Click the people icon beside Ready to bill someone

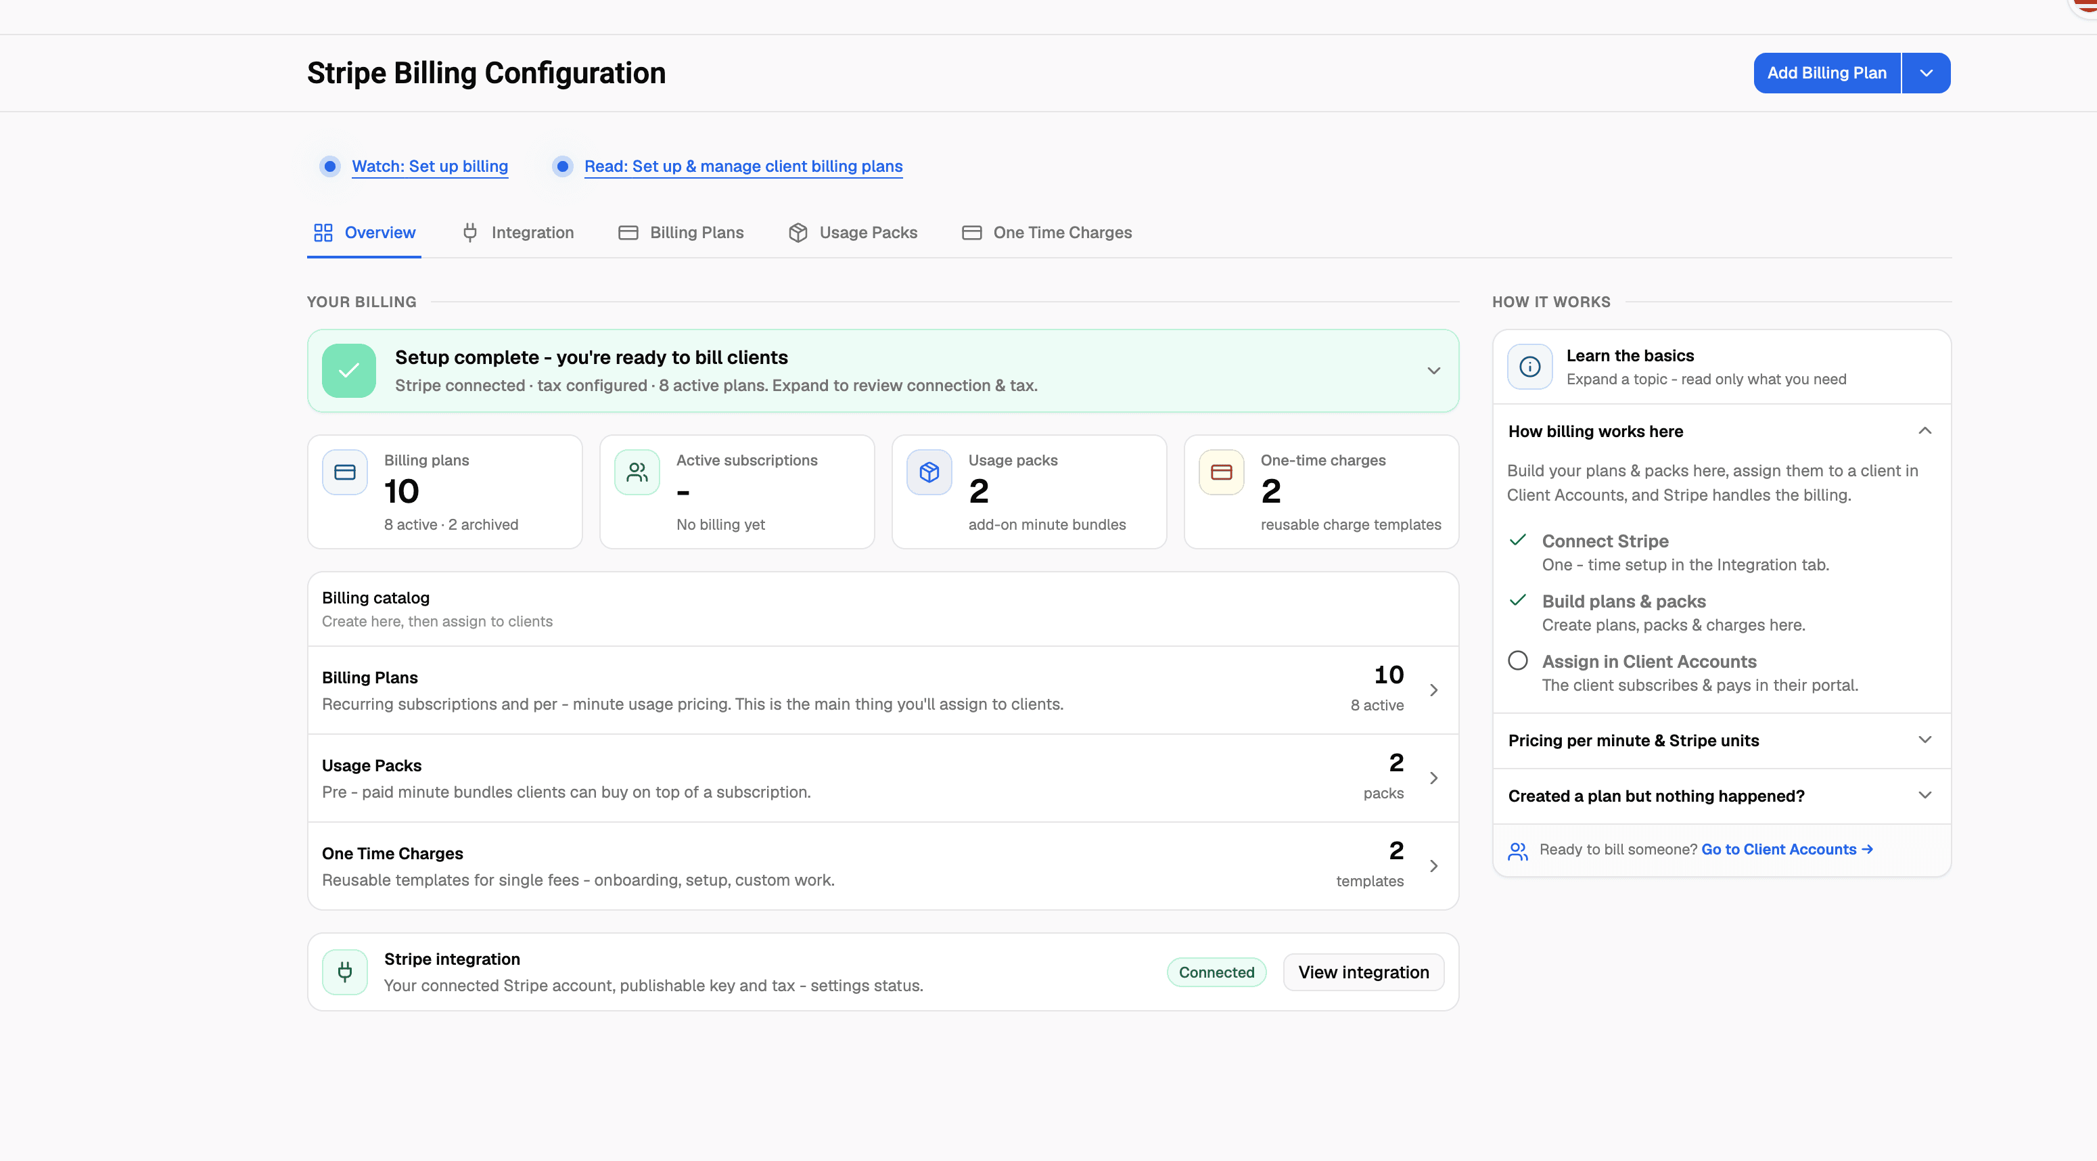[x=1517, y=851]
